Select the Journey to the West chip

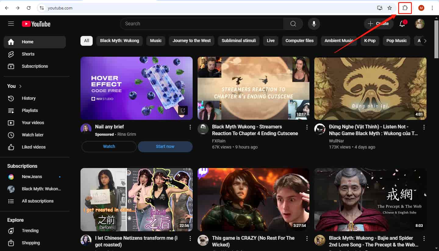[191, 41]
